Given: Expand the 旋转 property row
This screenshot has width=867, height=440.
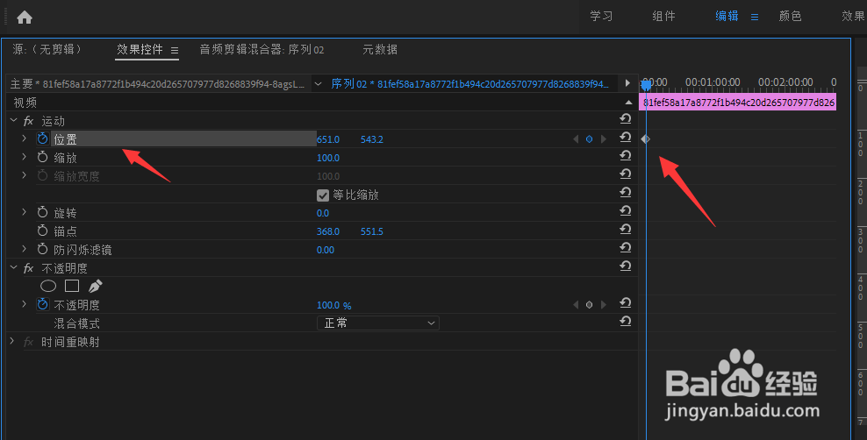Looking at the screenshot, I should pyautogui.click(x=24, y=212).
